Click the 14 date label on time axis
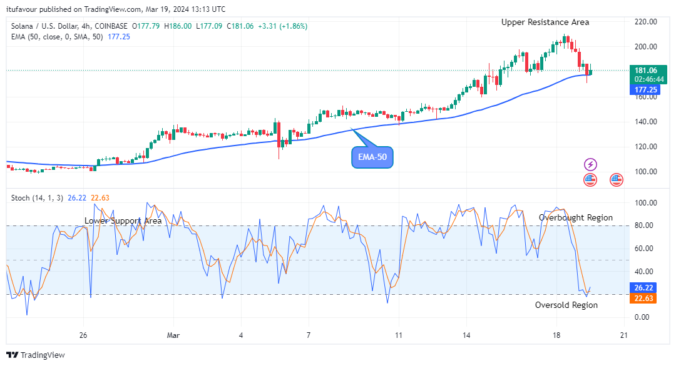 466,335
